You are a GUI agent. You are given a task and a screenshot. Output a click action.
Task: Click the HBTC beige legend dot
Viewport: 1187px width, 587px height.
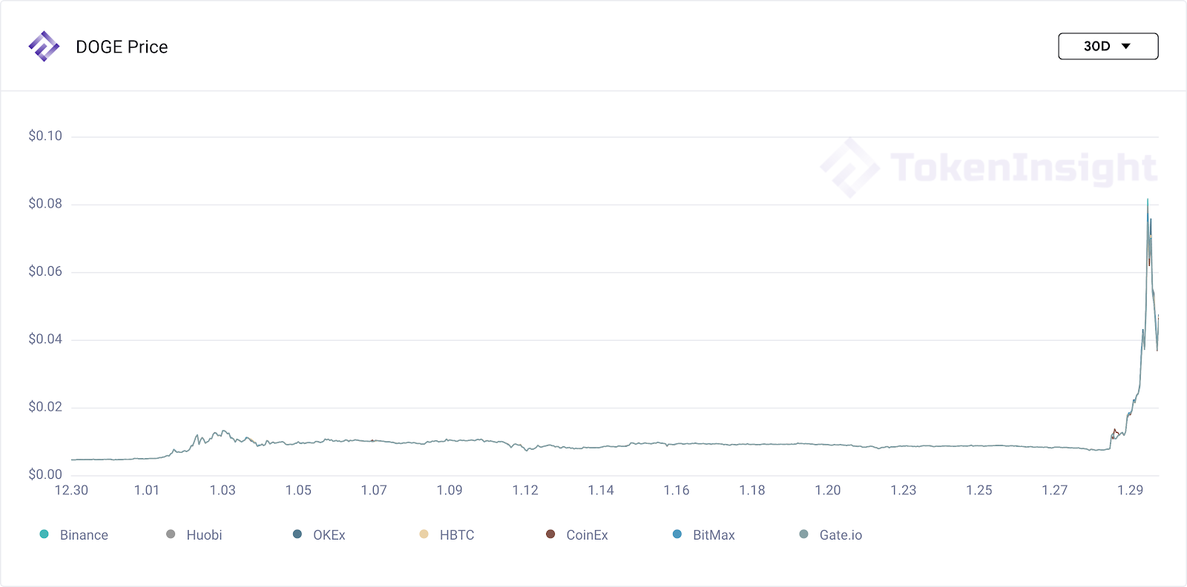tap(424, 534)
